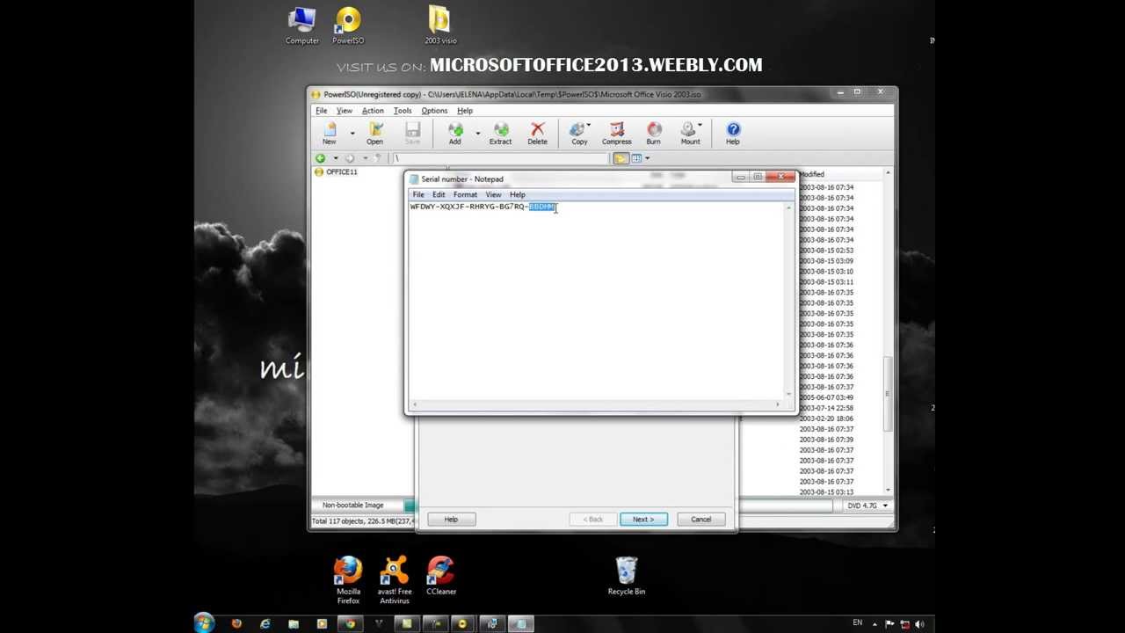Open the Edit menu in Notepad
The height and width of the screenshot is (633, 1125).
(439, 194)
